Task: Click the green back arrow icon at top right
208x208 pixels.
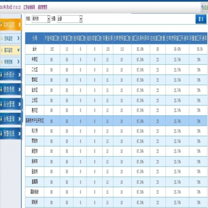Action: point(203,7)
